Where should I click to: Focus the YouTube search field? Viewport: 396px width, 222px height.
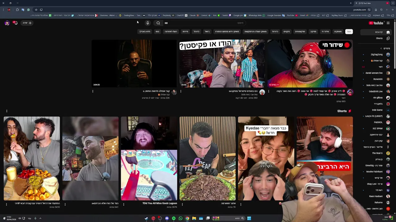(204, 23)
